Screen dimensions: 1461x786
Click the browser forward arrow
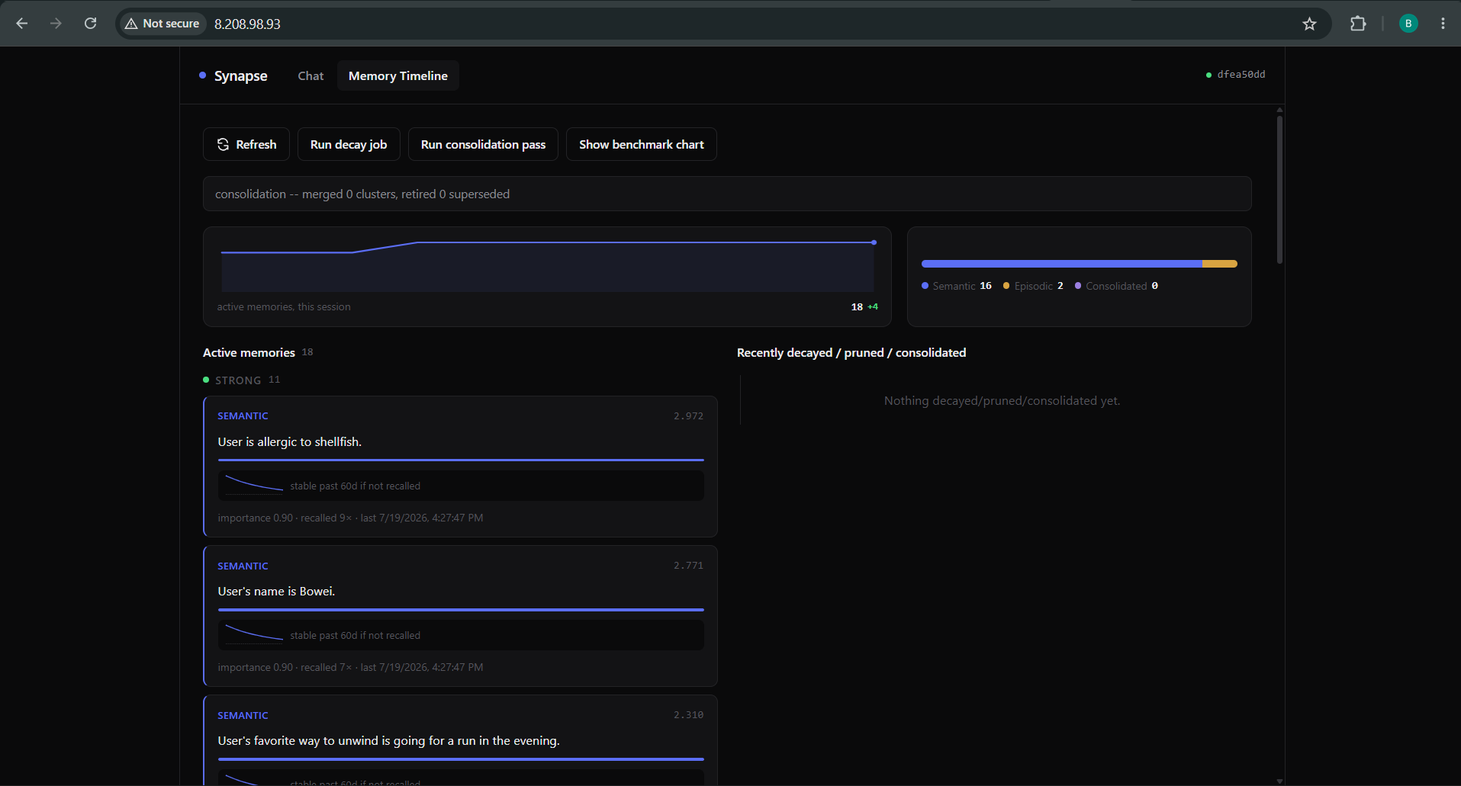[56, 24]
